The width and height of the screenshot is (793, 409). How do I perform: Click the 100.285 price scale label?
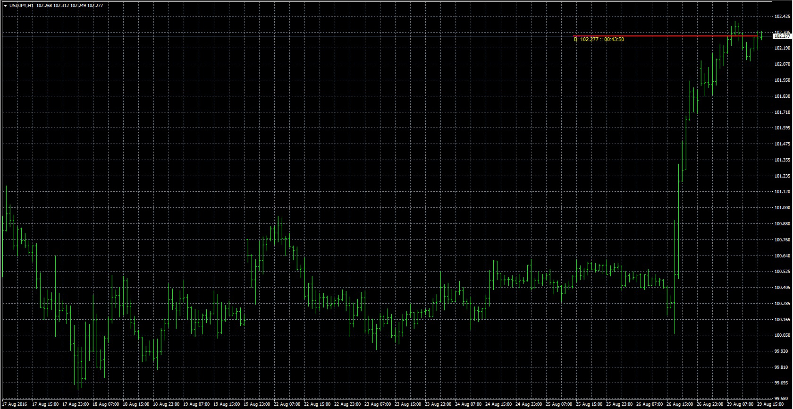[x=782, y=304]
